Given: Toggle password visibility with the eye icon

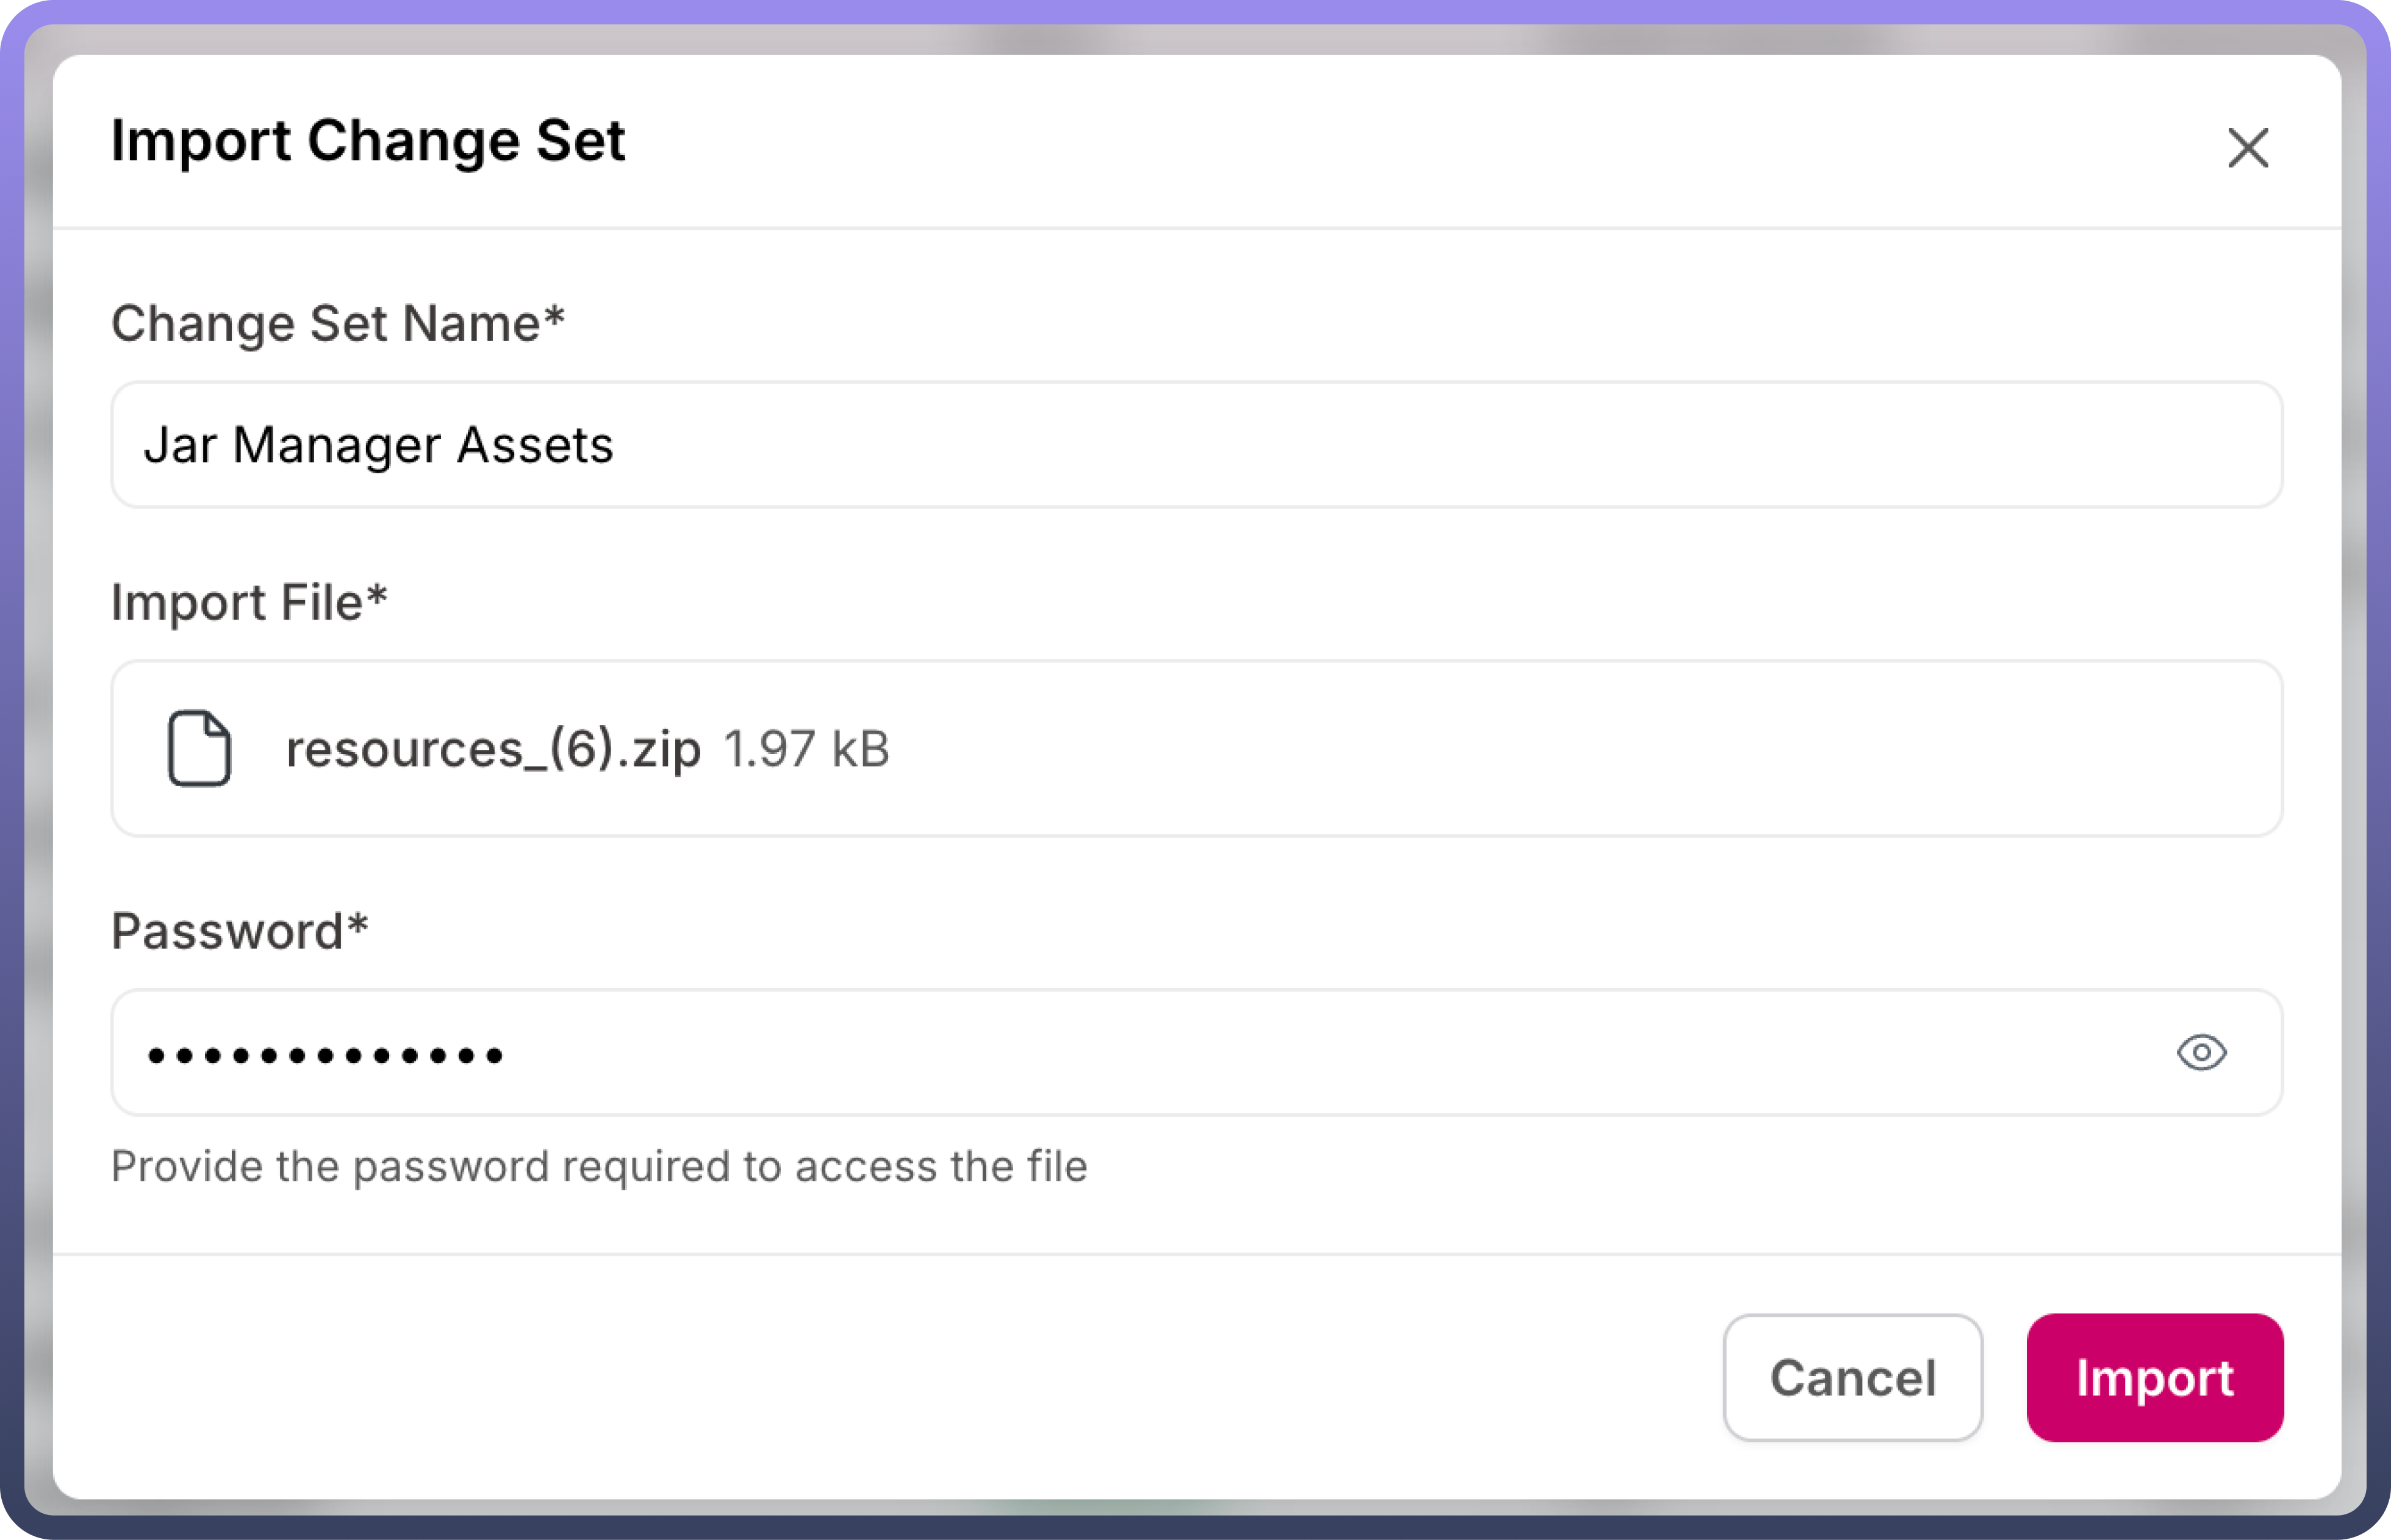Looking at the screenshot, I should [2201, 1052].
